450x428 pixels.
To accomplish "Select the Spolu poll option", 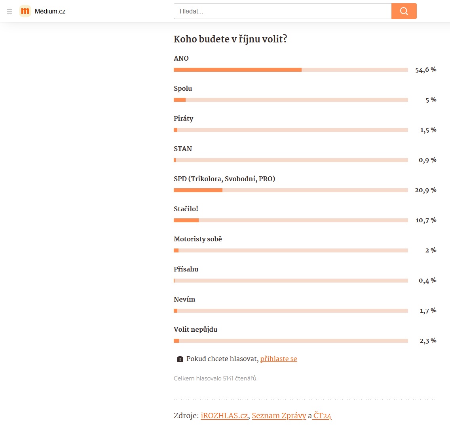I will 183,88.
